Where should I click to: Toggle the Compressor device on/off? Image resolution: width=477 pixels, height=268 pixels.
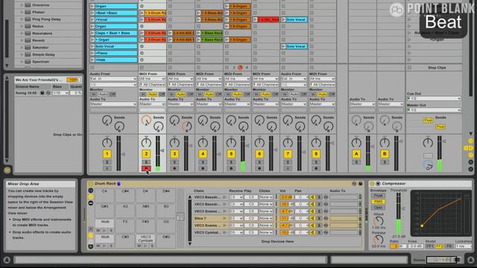(x=372, y=184)
